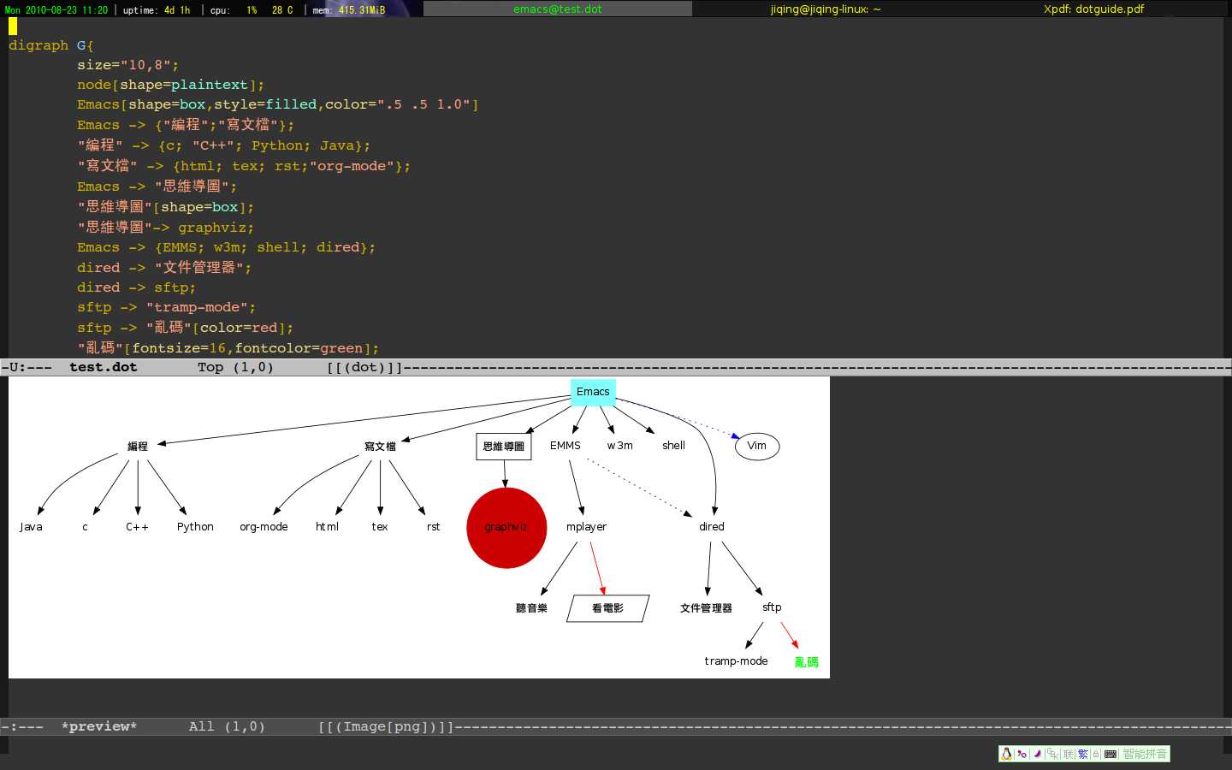The image size is (1232, 770).
Task: Click the org-mode node in the graph
Action: (264, 527)
